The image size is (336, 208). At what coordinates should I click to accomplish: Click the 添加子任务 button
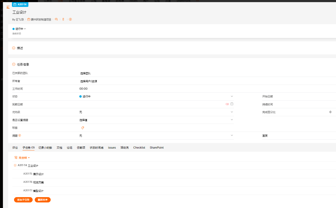pos(23,200)
